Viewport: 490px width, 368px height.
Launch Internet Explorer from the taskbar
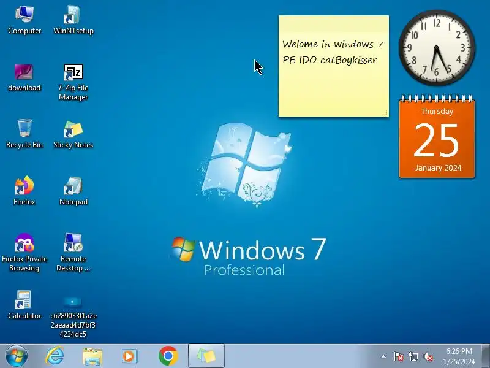pyautogui.click(x=55, y=356)
